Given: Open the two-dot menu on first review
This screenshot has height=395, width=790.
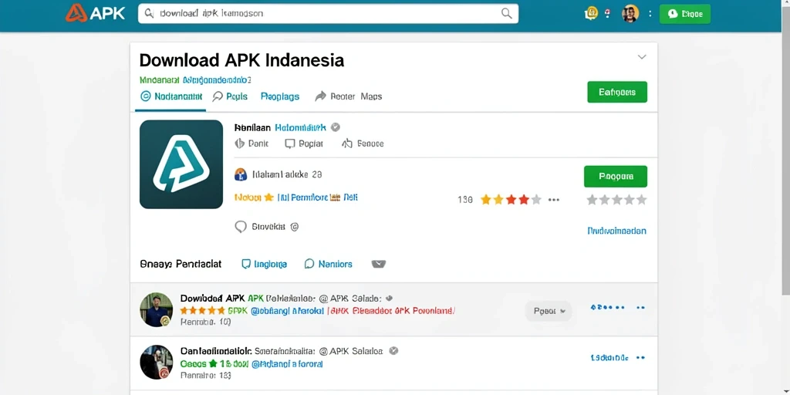Looking at the screenshot, I should (640, 307).
